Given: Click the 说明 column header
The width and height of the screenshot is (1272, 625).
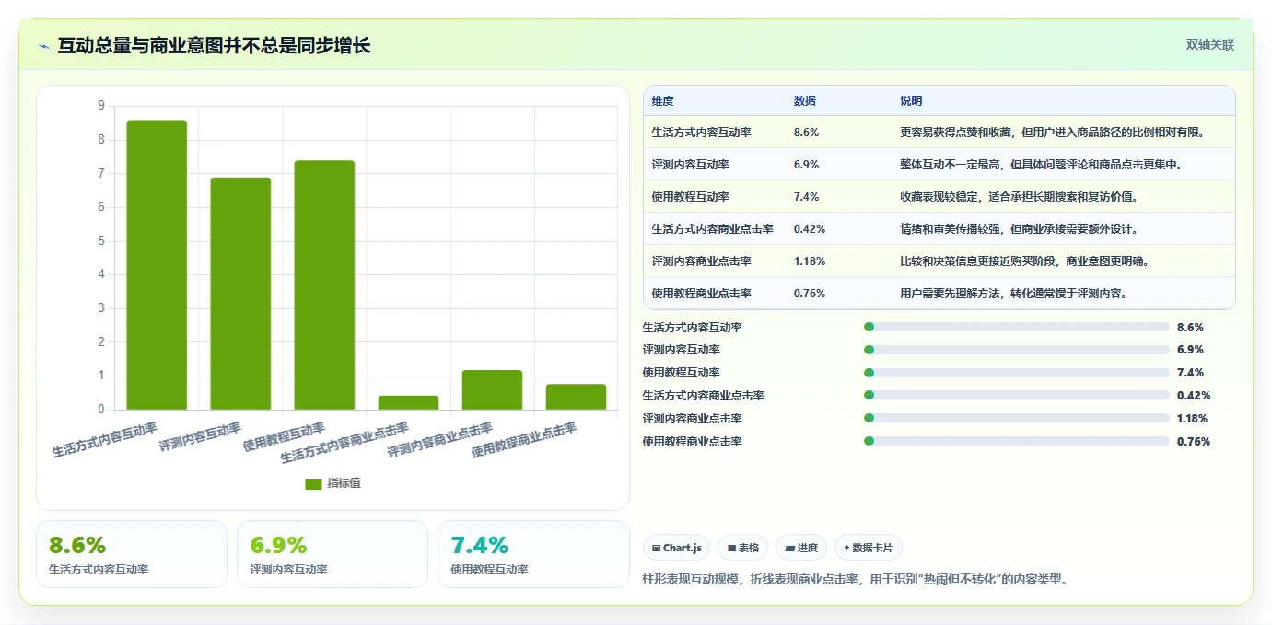Looking at the screenshot, I should pyautogui.click(x=911, y=101).
